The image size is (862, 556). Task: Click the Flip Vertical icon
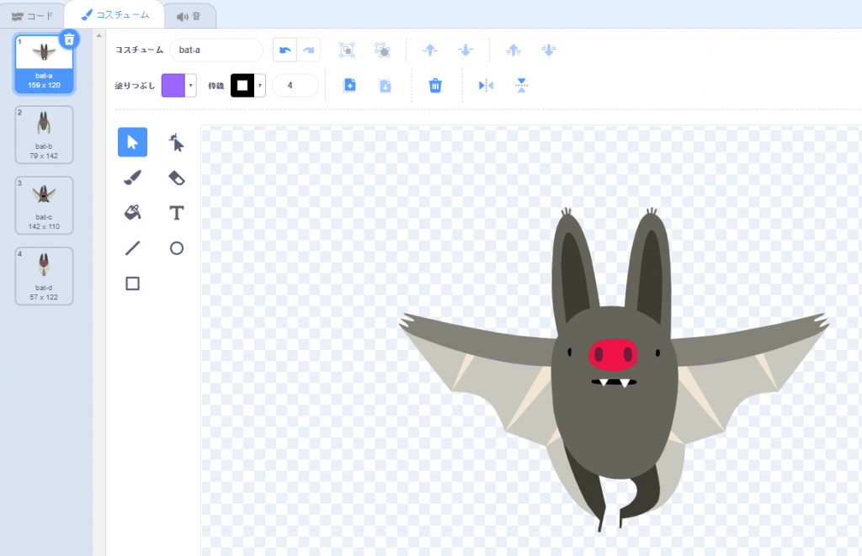coord(521,85)
